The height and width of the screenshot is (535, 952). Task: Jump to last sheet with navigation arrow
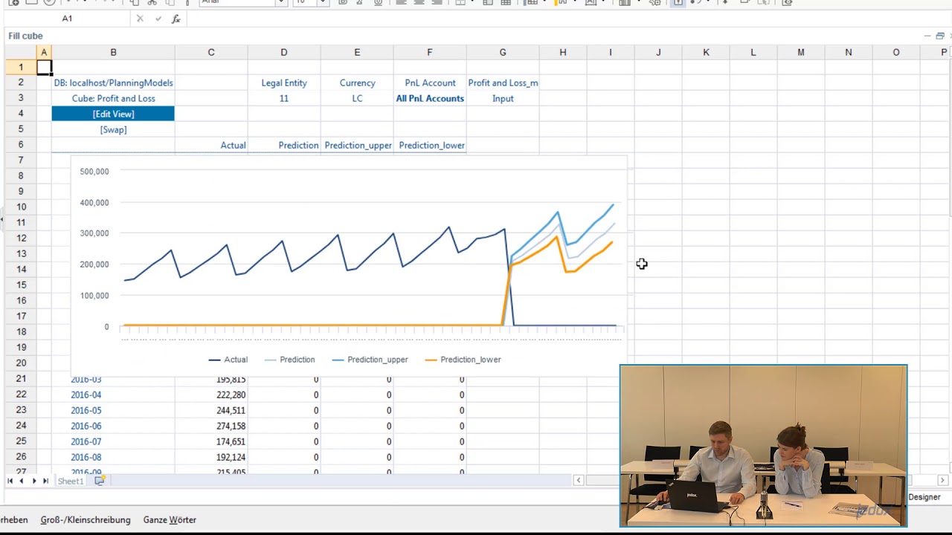click(x=45, y=481)
